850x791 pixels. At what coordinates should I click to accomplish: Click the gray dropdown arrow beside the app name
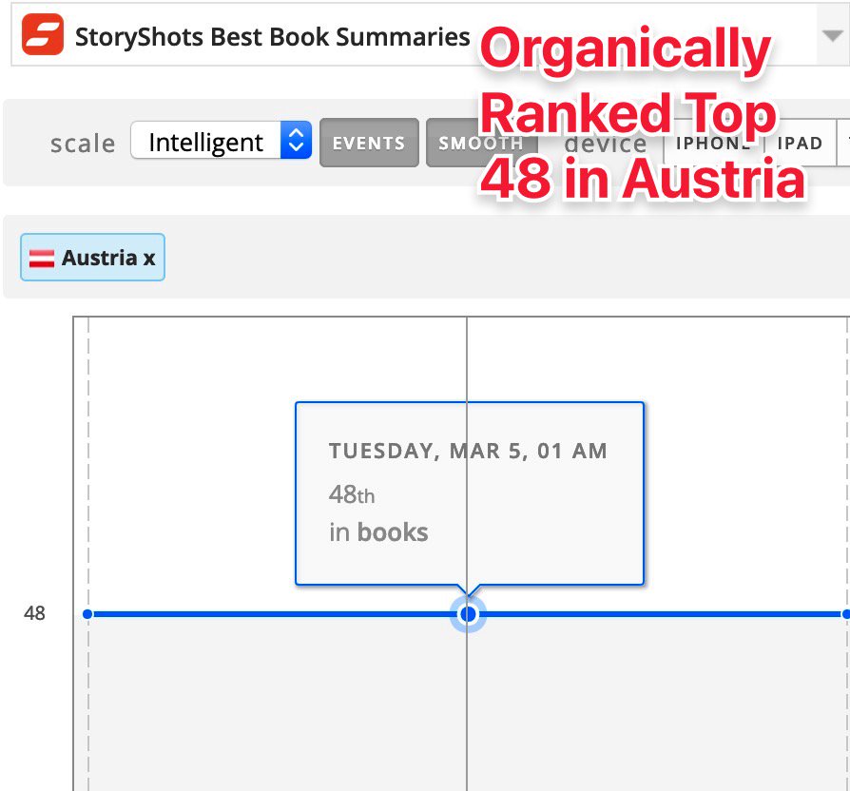832,35
